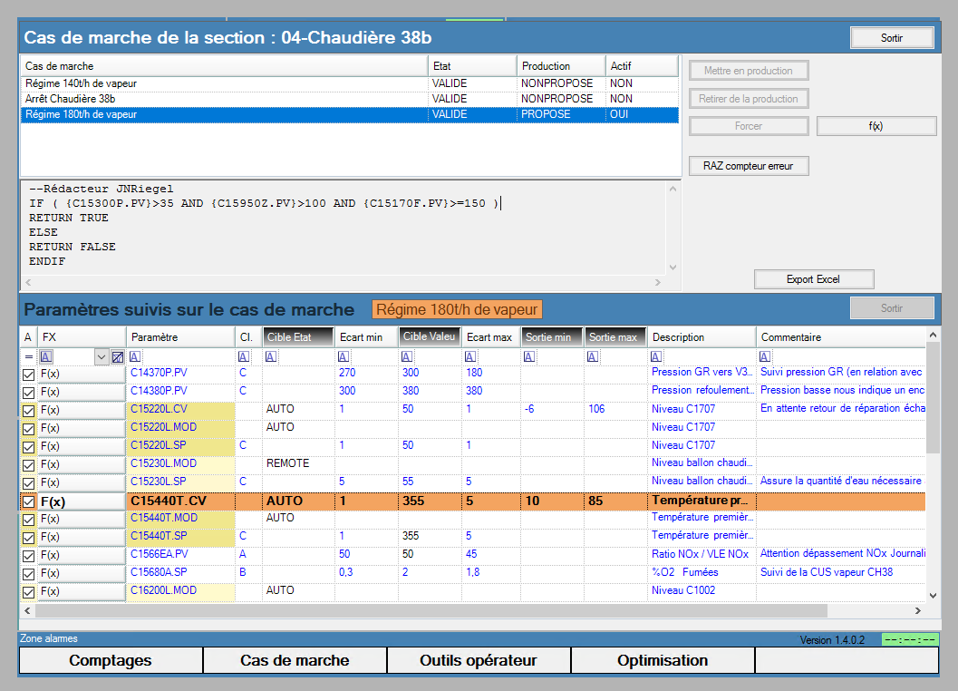The height and width of the screenshot is (691, 958).
Task: Click the Cible Etat column filter icon
Action: point(271,356)
